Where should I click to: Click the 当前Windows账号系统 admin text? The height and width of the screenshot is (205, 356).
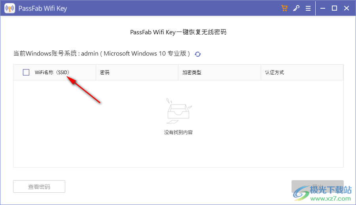click(x=102, y=54)
